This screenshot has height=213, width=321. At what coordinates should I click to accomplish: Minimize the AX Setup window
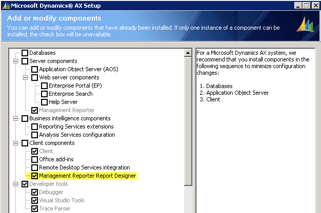coord(298,6)
